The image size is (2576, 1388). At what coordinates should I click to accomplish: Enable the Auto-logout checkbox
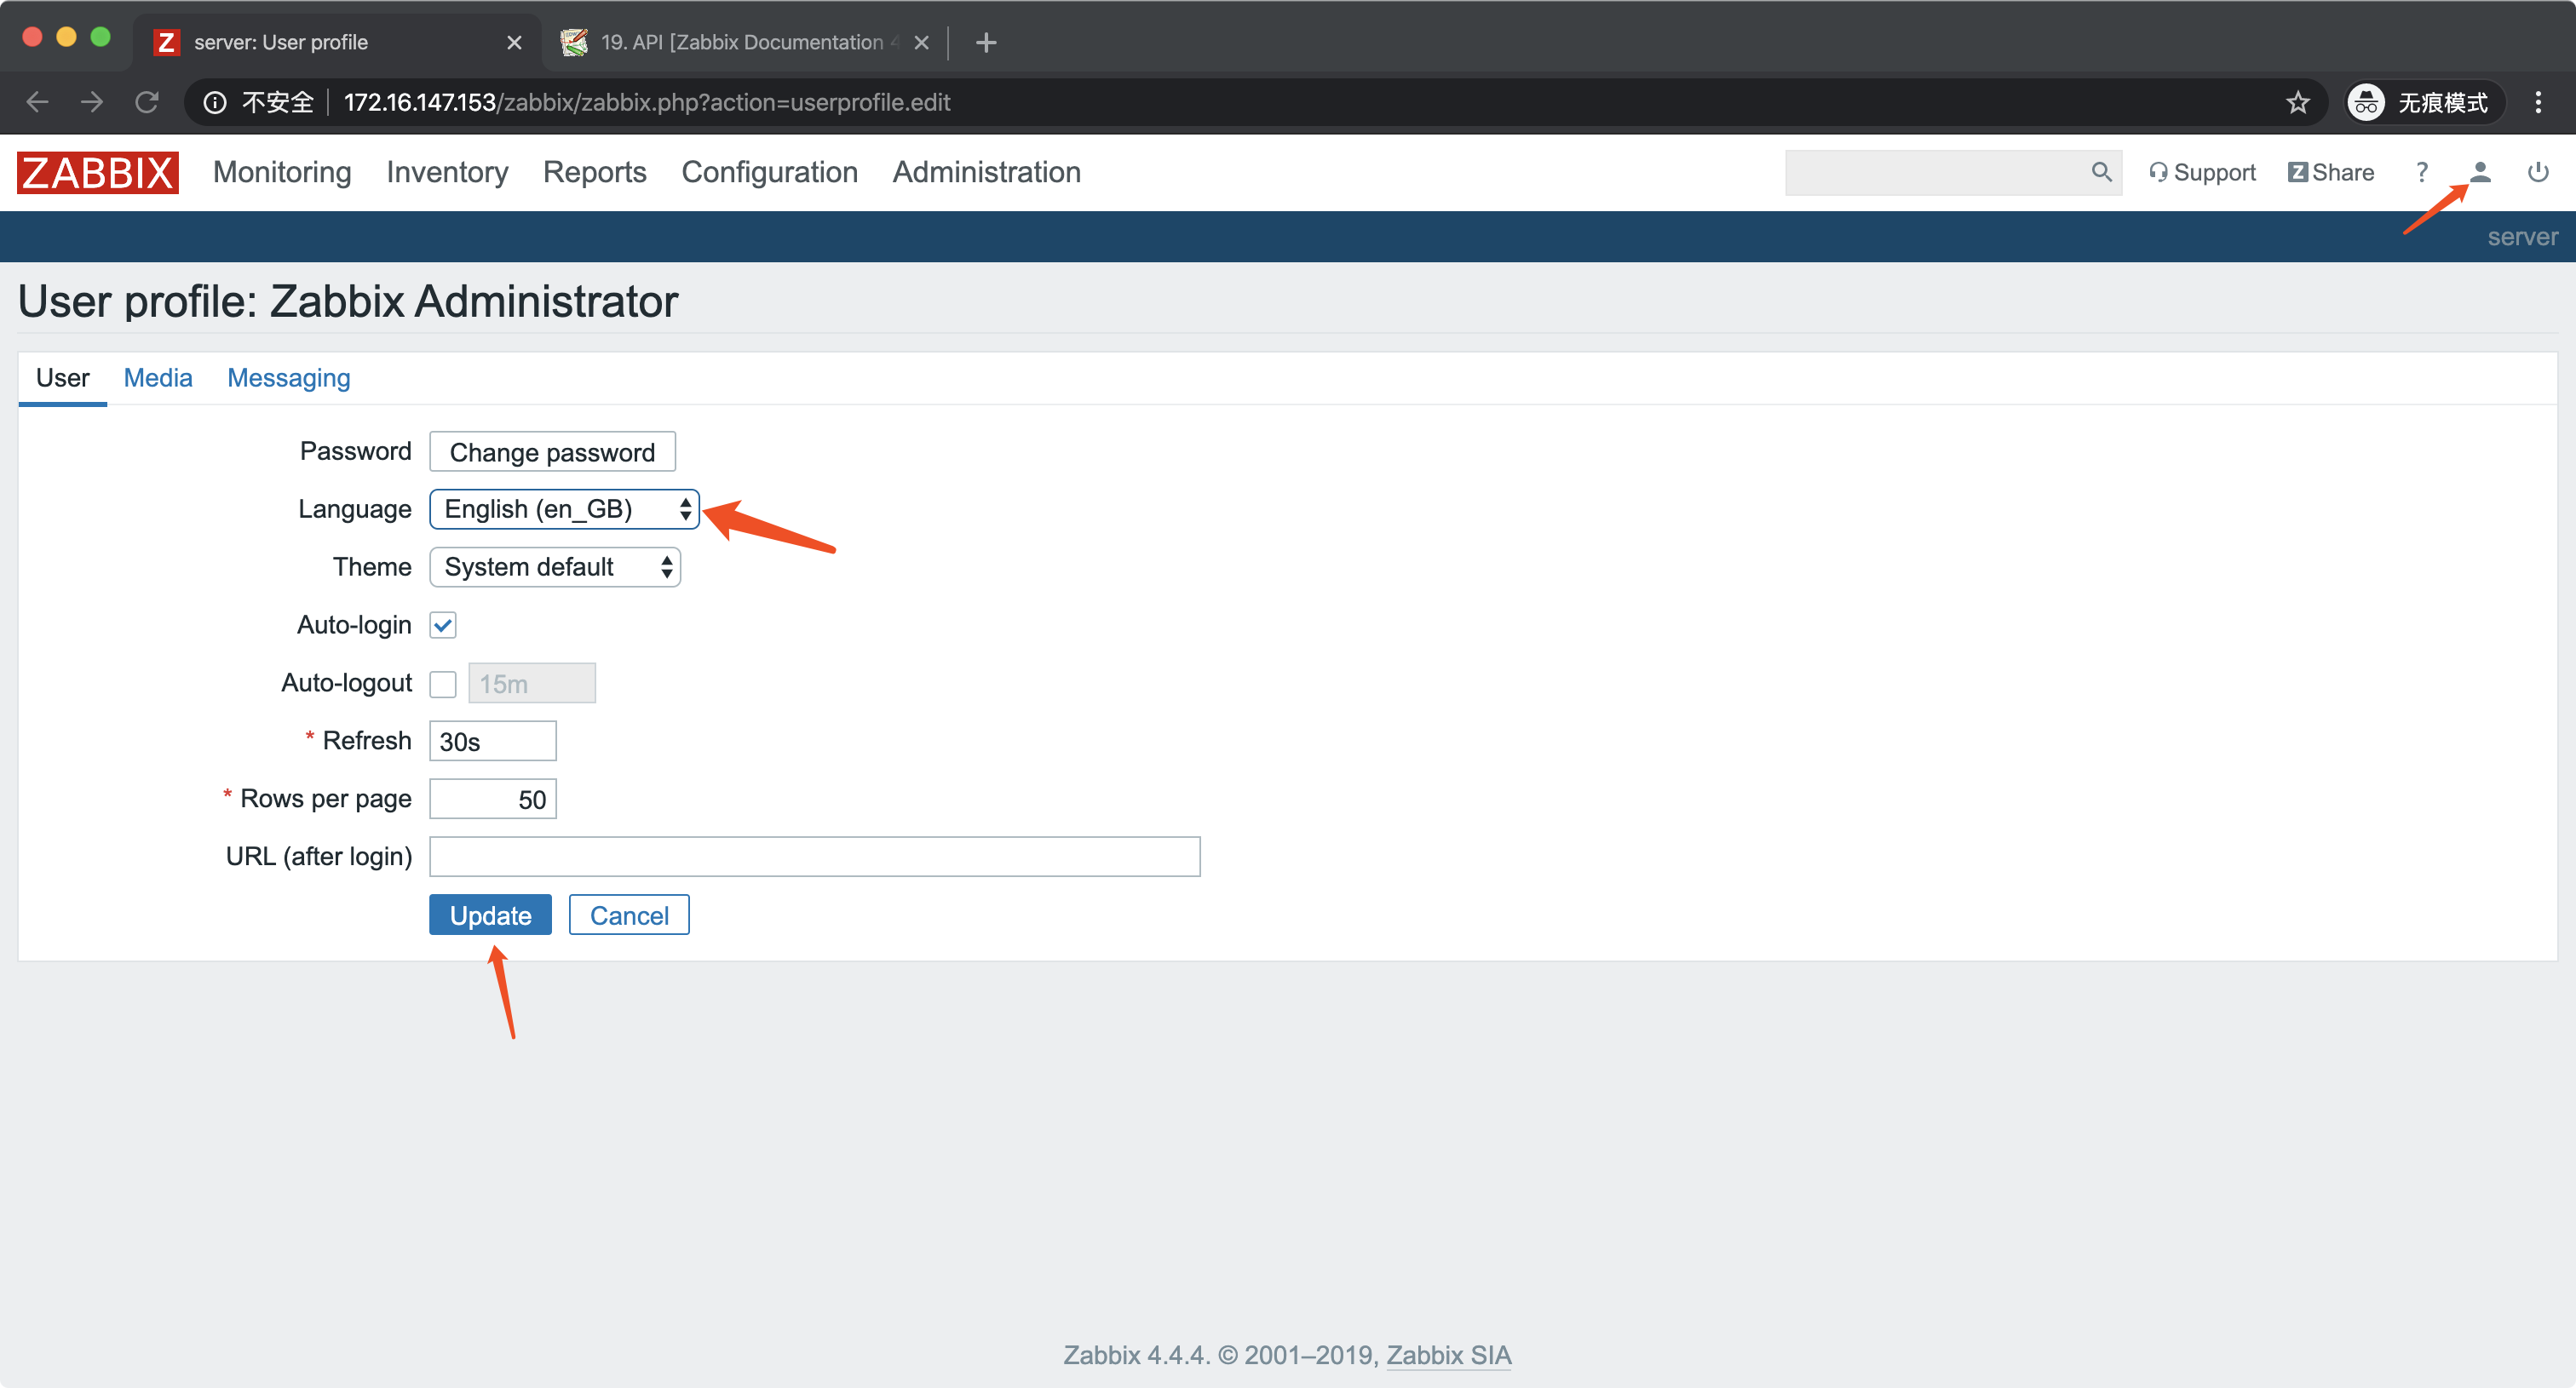click(443, 684)
